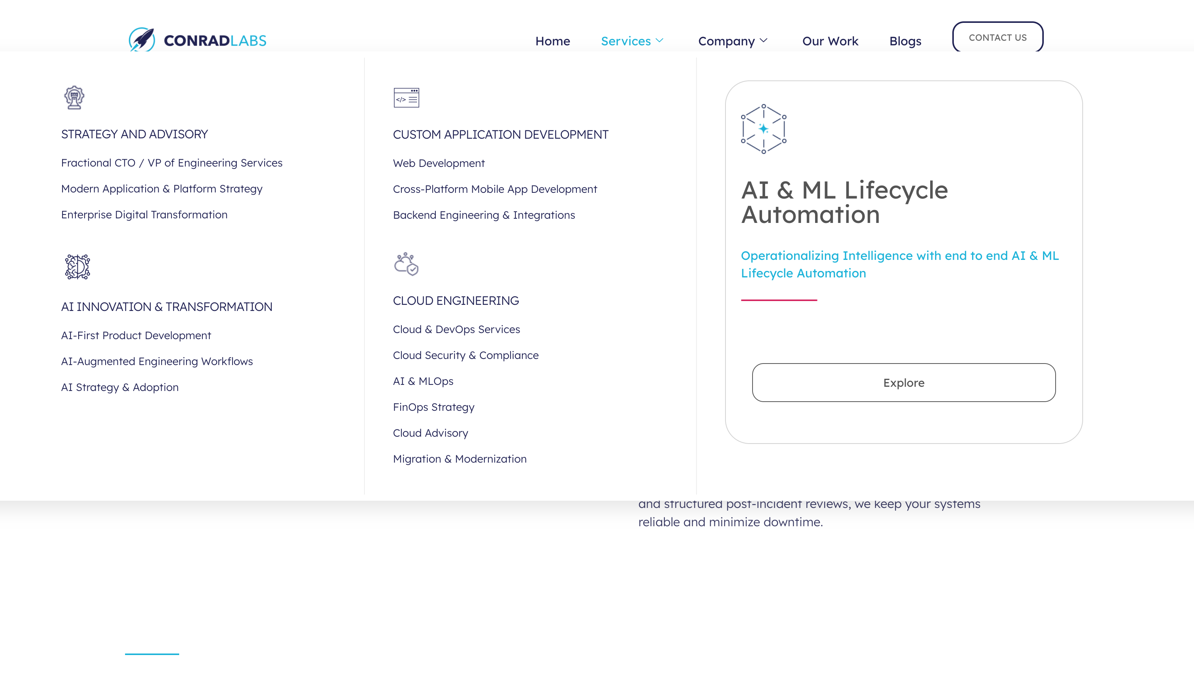1194x692 pixels.
Task: Expand the Services dropdown chevron
Action: (660, 41)
